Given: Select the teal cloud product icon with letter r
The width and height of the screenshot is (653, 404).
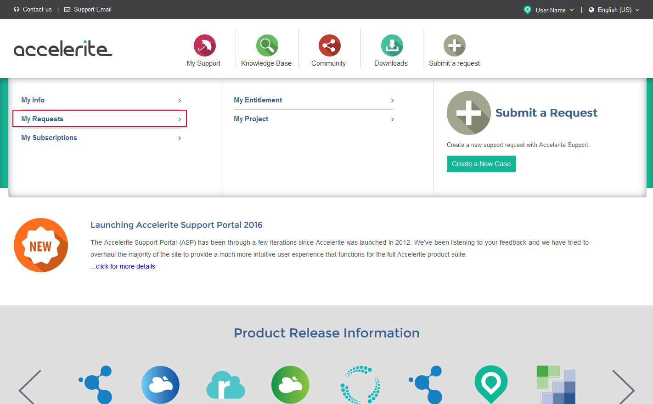Looking at the screenshot, I should pyautogui.click(x=225, y=385).
